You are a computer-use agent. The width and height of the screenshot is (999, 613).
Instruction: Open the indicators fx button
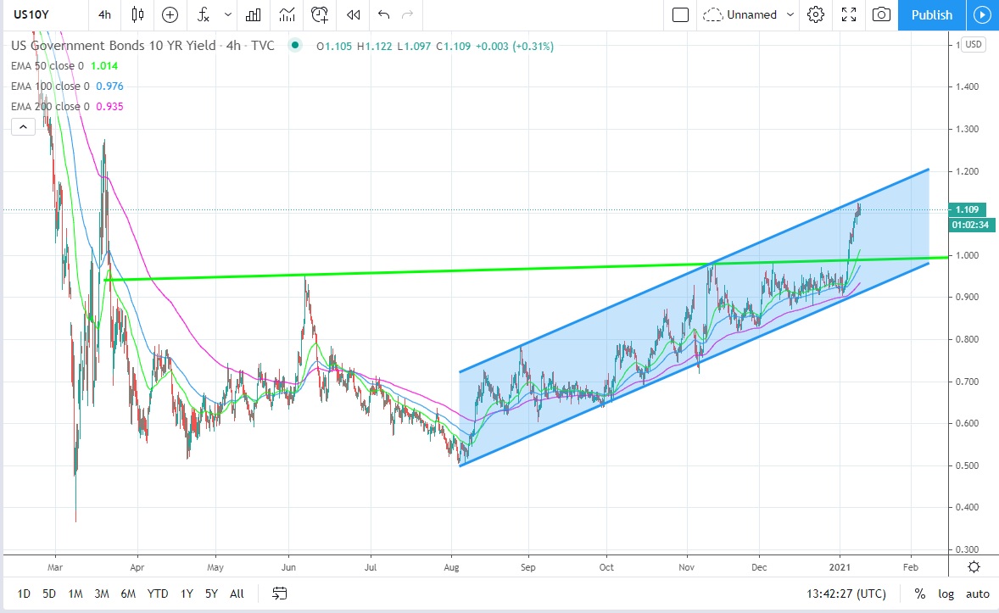(x=204, y=14)
